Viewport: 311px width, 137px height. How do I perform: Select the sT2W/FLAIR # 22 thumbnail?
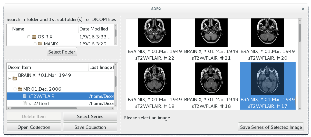[x=154, y=33]
